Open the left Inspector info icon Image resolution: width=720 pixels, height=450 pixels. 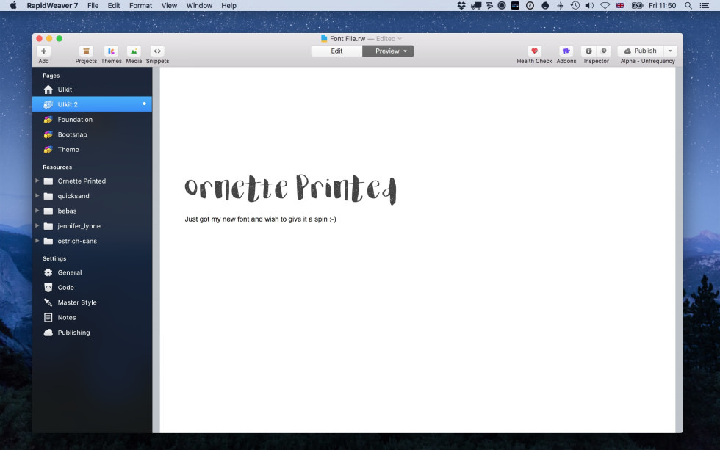coord(588,51)
